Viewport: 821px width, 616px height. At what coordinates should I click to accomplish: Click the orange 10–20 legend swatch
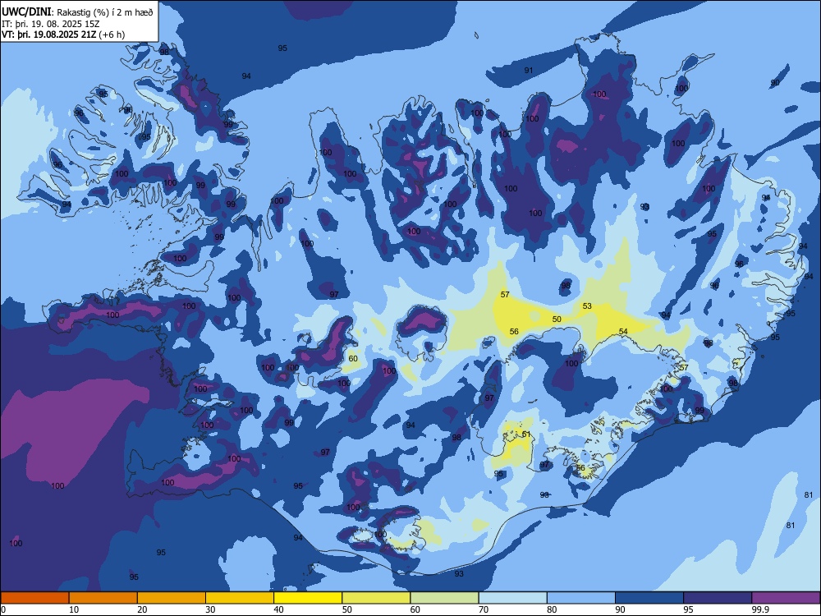103,598
